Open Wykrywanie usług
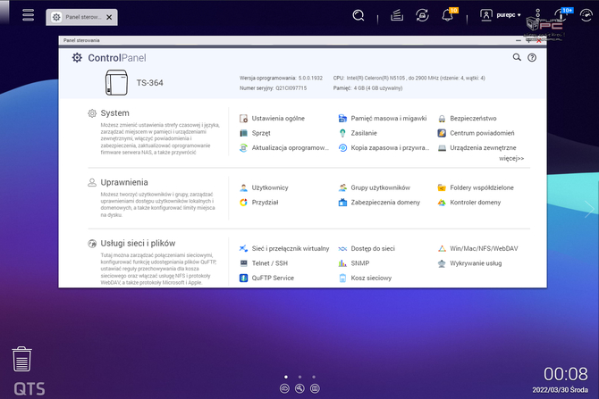 [x=469, y=263]
